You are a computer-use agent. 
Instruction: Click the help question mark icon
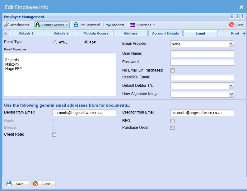[x=242, y=17]
